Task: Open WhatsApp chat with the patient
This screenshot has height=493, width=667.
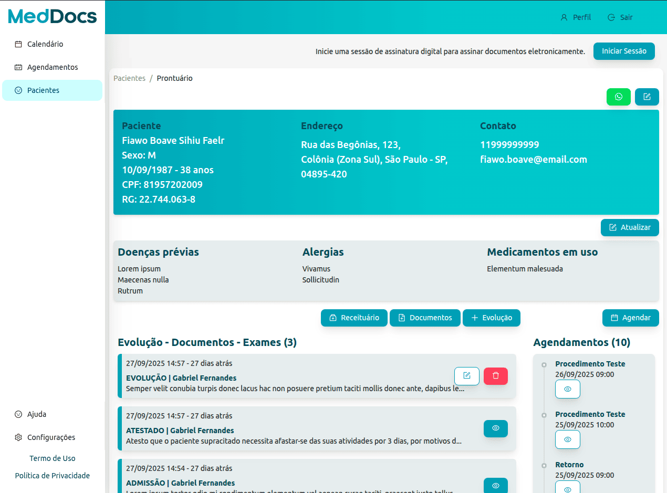Action: click(618, 97)
